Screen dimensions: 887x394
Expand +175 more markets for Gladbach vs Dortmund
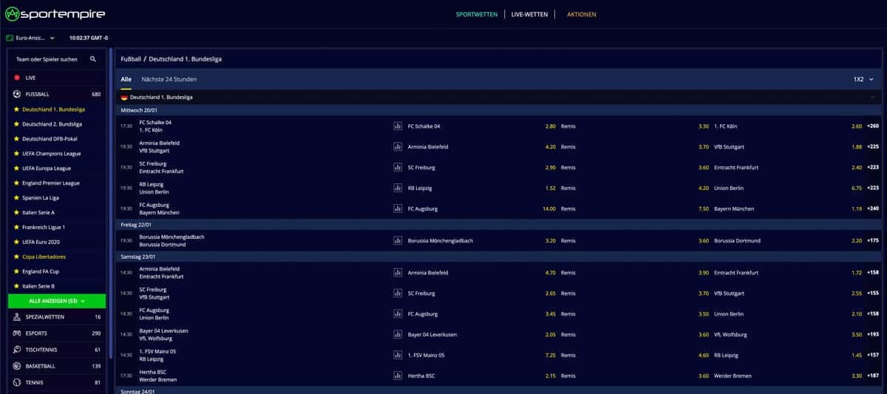(x=873, y=240)
